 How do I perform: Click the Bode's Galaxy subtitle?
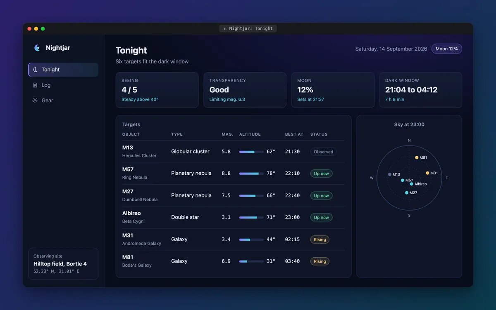(x=137, y=265)
